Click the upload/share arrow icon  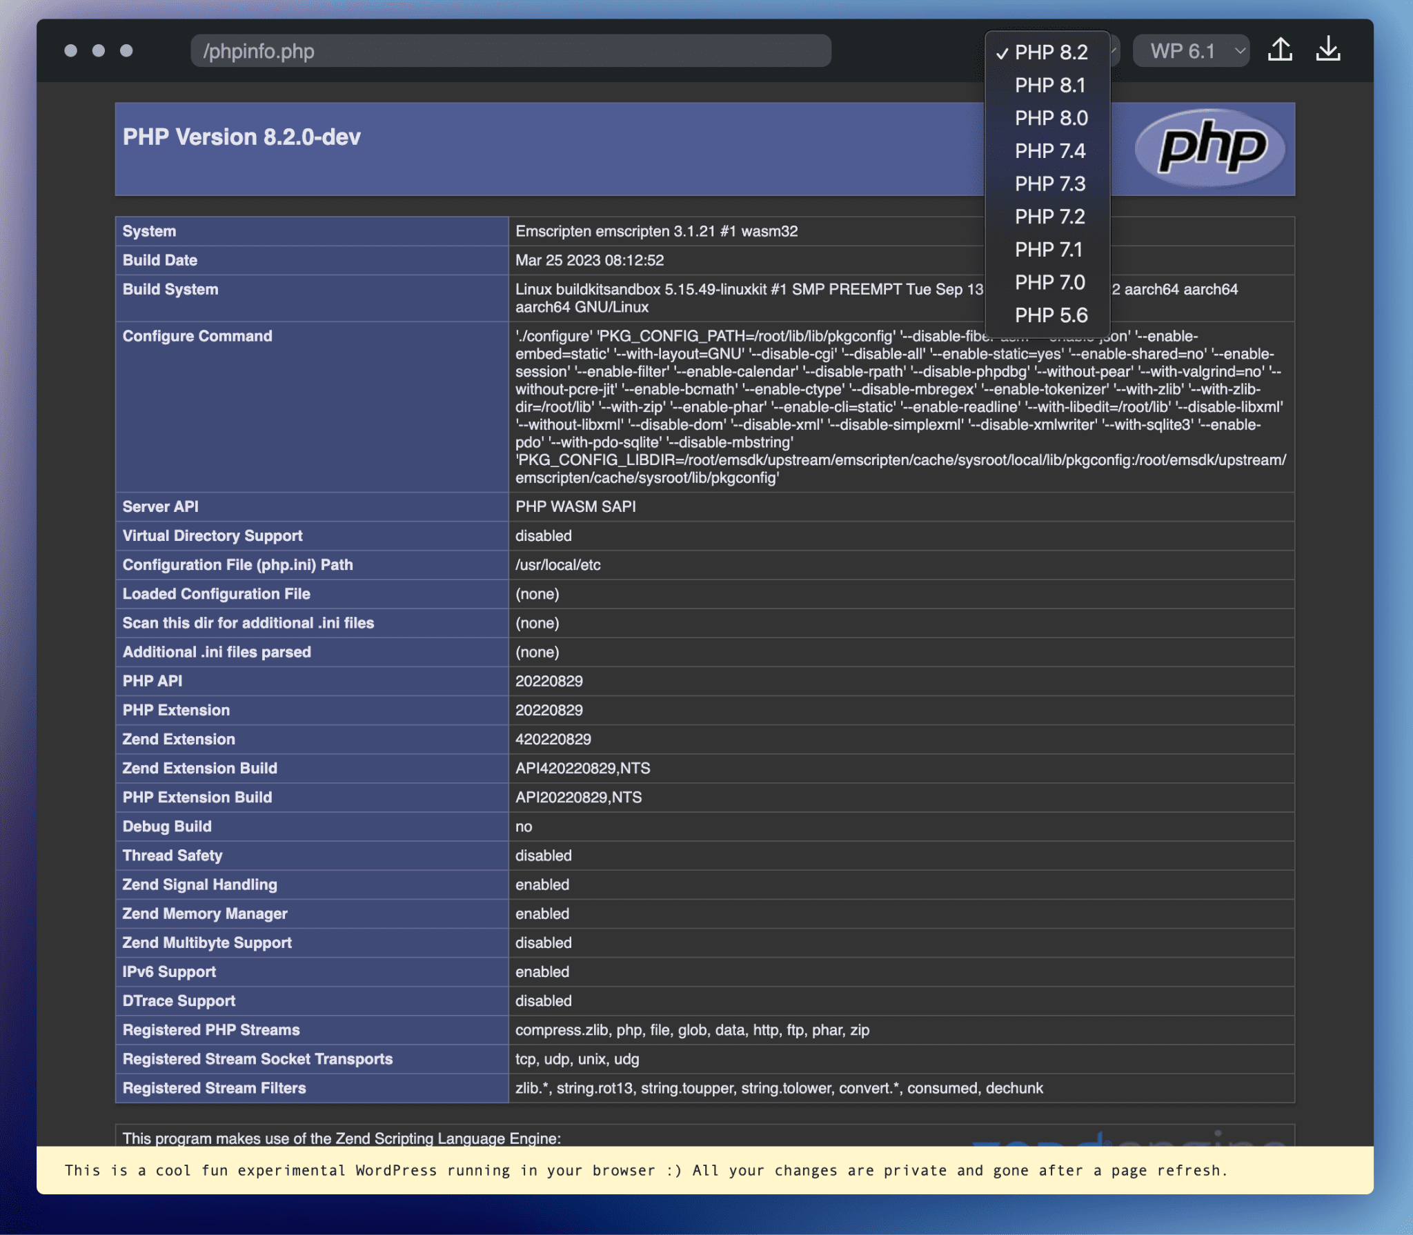coord(1281,49)
